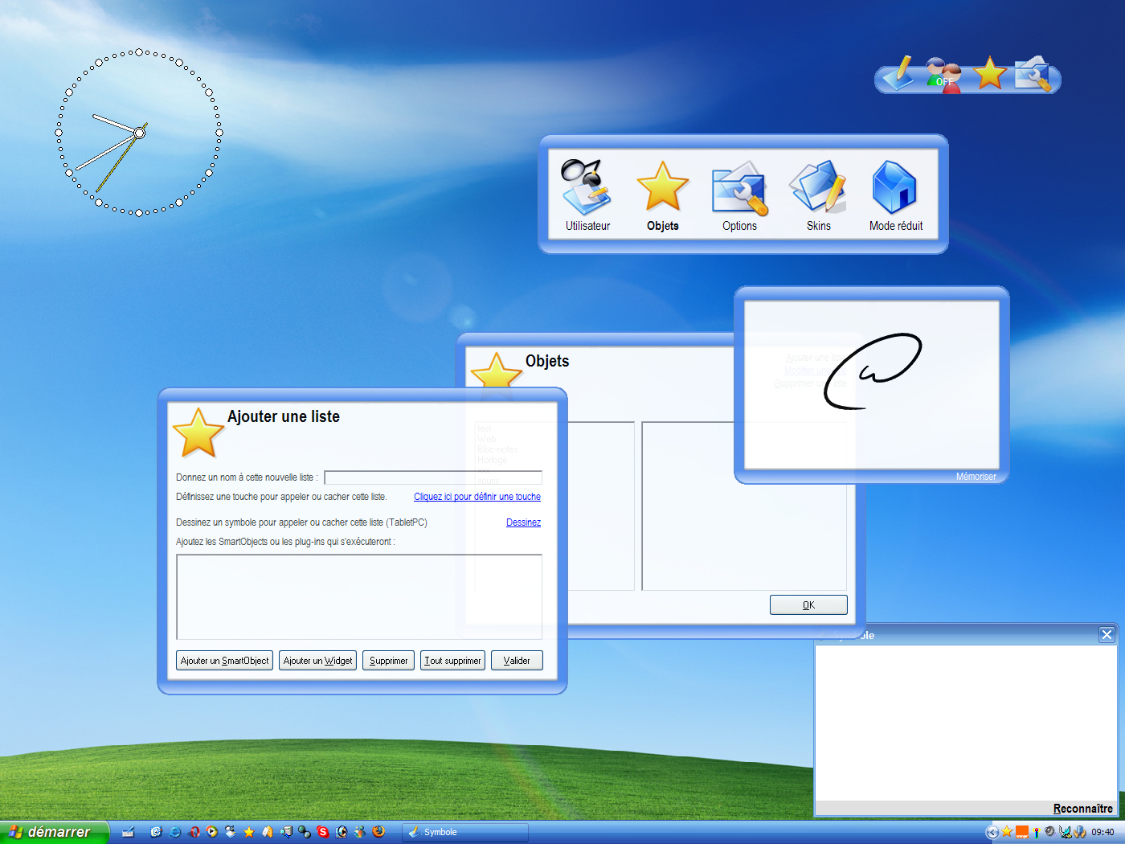Click the Dessinez link
This screenshot has height=844, width=1125.
[523, 522]
